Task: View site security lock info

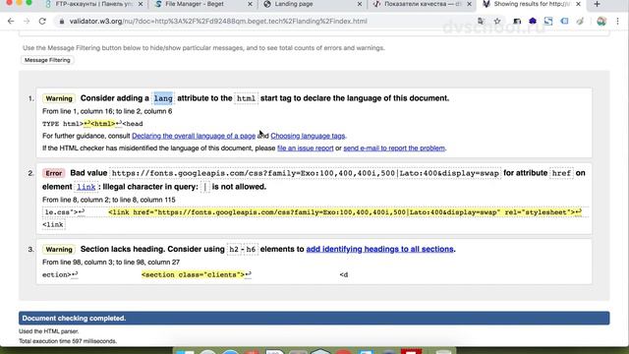Action: pos(61,22)
